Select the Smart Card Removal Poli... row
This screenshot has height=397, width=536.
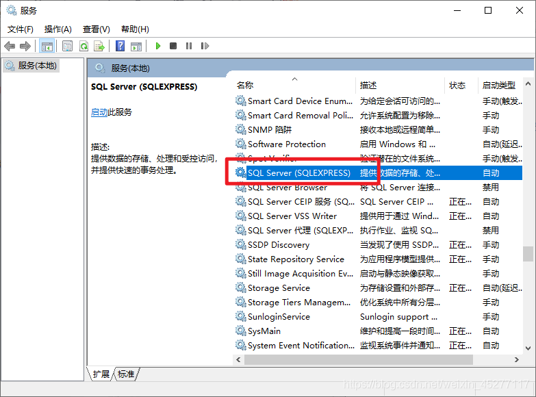pyautogui.click(x=379, y=116)
